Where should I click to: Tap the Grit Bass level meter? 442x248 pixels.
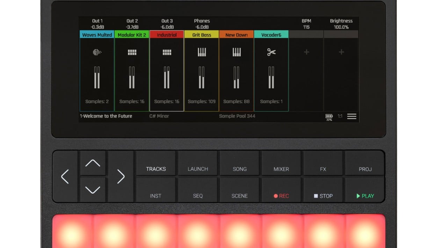[x=202, y=77]
